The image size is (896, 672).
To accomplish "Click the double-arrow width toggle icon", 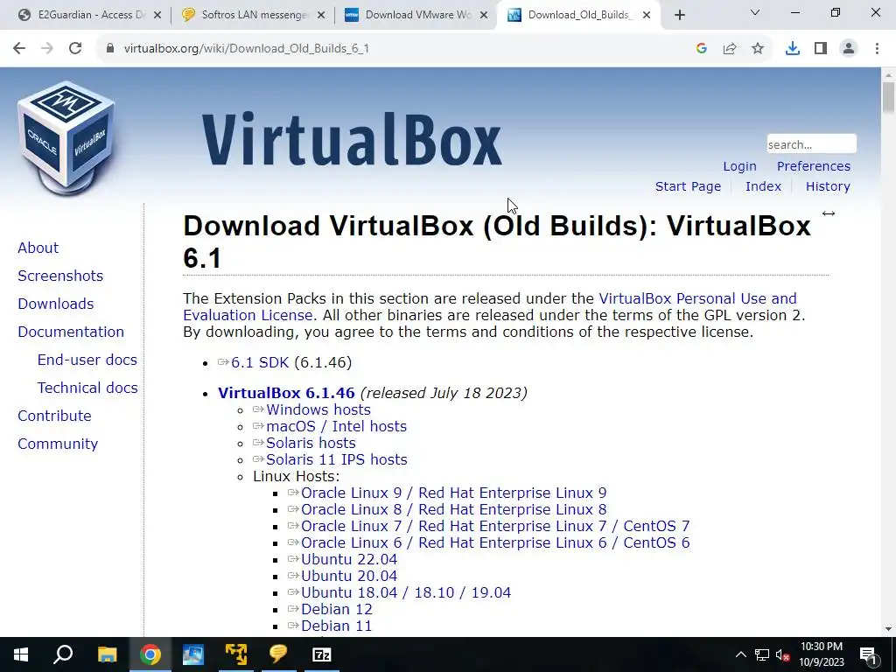I will click(x=829, y=213).
